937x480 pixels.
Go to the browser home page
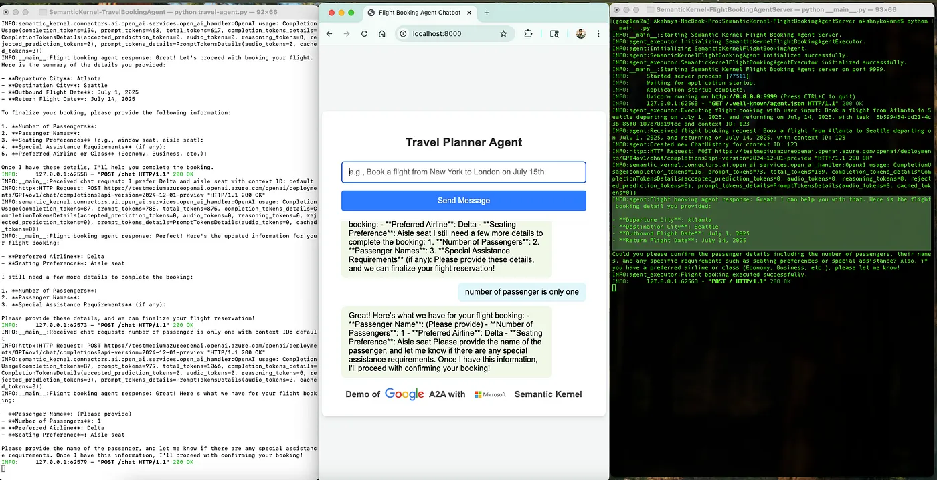pyautogui.click(x=381, y=34)
